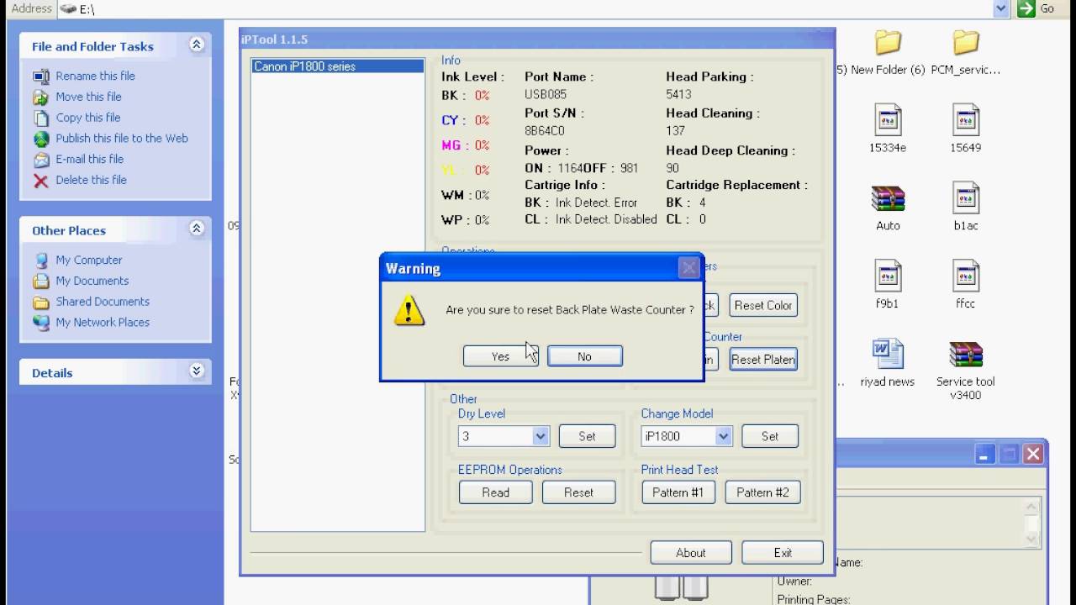Click the yellow warning triangle icon
Screen dimensions: 1076x605
coord(409,310)
